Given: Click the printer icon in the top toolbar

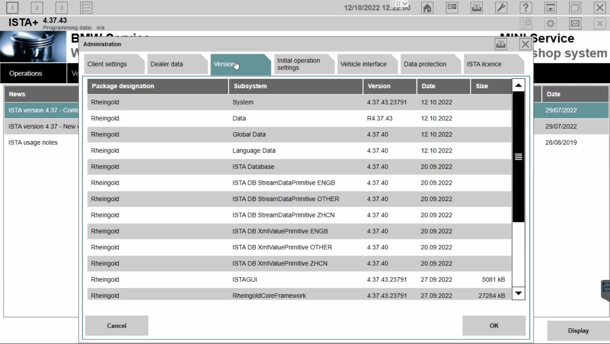Looking at the screenshot, I should point(476,8).
